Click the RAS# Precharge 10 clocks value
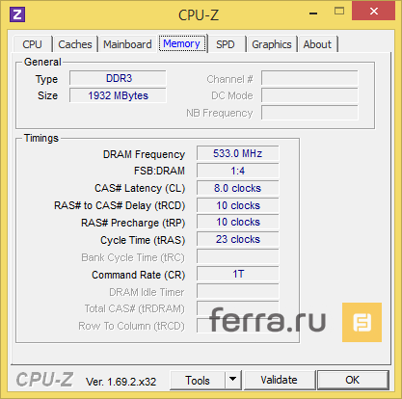The image size is (402, 399). 238,222
